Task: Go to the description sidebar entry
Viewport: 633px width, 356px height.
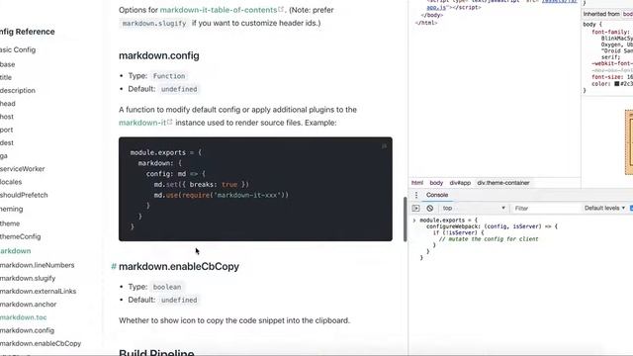Action: coord(18,90)
